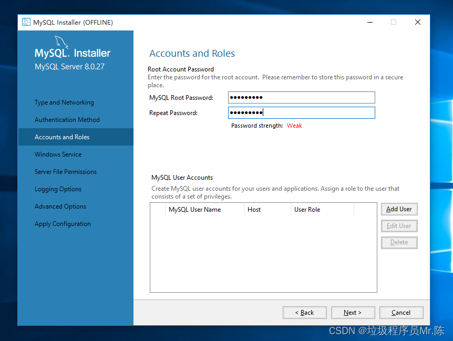Close the MySQL Installer window
The width and height of the screenshot is (453, 341).
click(417, 22)
